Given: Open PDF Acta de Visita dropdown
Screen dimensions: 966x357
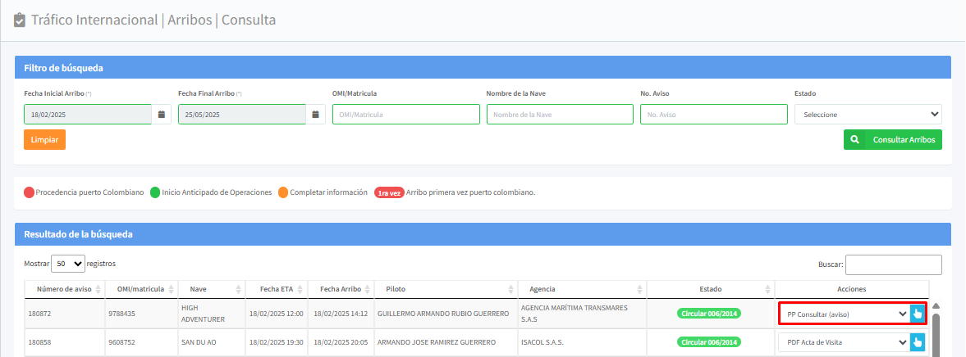Looking at the screenshot, I should (843, 342).
